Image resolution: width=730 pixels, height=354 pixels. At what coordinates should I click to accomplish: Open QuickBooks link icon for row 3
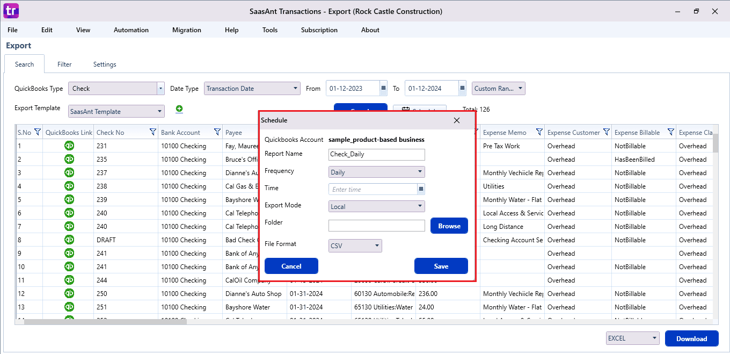[x=69, y=172]
